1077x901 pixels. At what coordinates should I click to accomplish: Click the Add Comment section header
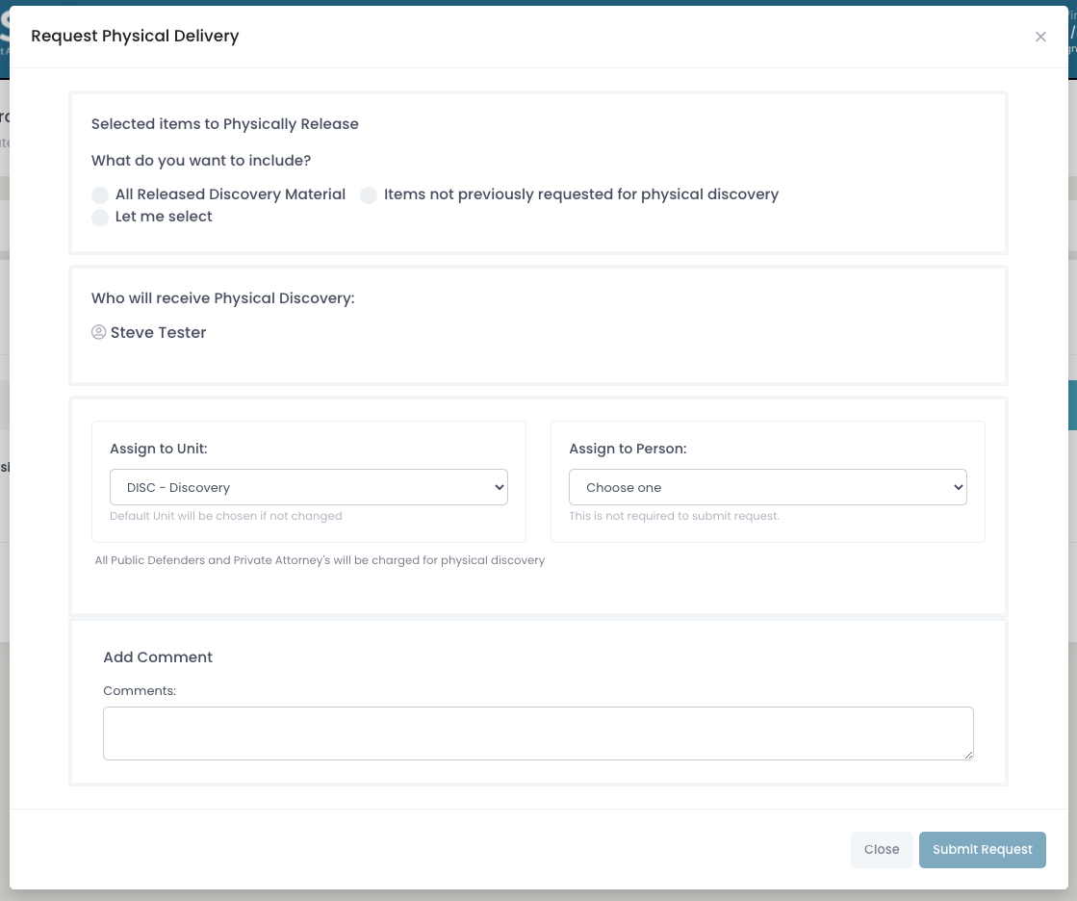click(158, 656)
